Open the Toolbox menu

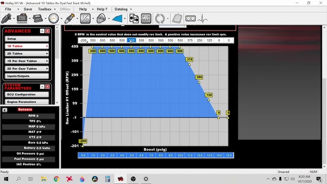pyautogui.click(x=45, y=9)
